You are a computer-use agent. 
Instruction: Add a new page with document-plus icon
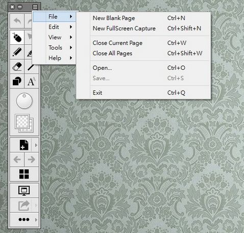[x=24, y=145]
